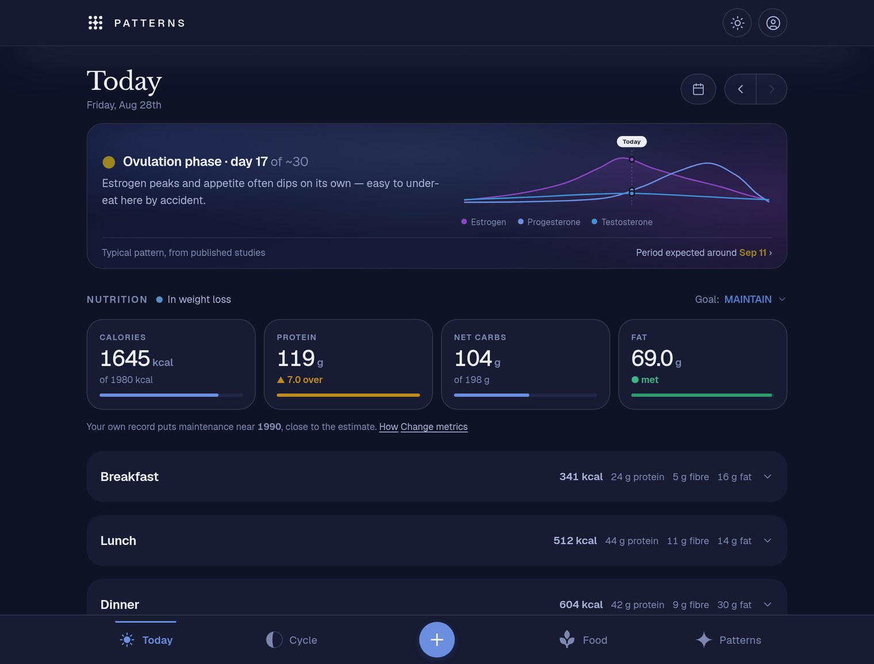Click the Estrogen legend dot

pos(464,222)
